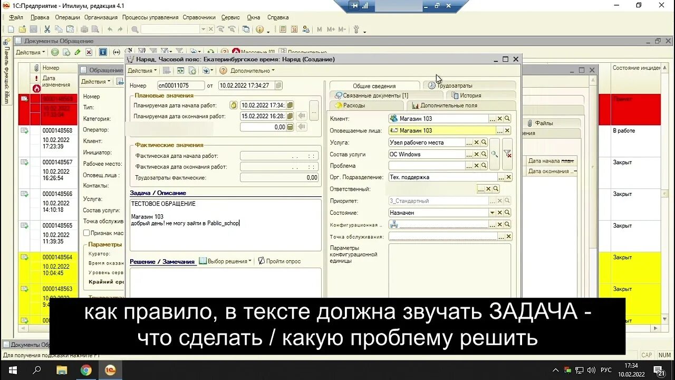Open Действия dropdown in Наряд window
Screen dimensions: 675x380
click(142, 71)
